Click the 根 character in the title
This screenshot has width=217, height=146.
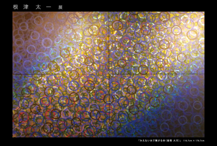click(x=15, y=7)
